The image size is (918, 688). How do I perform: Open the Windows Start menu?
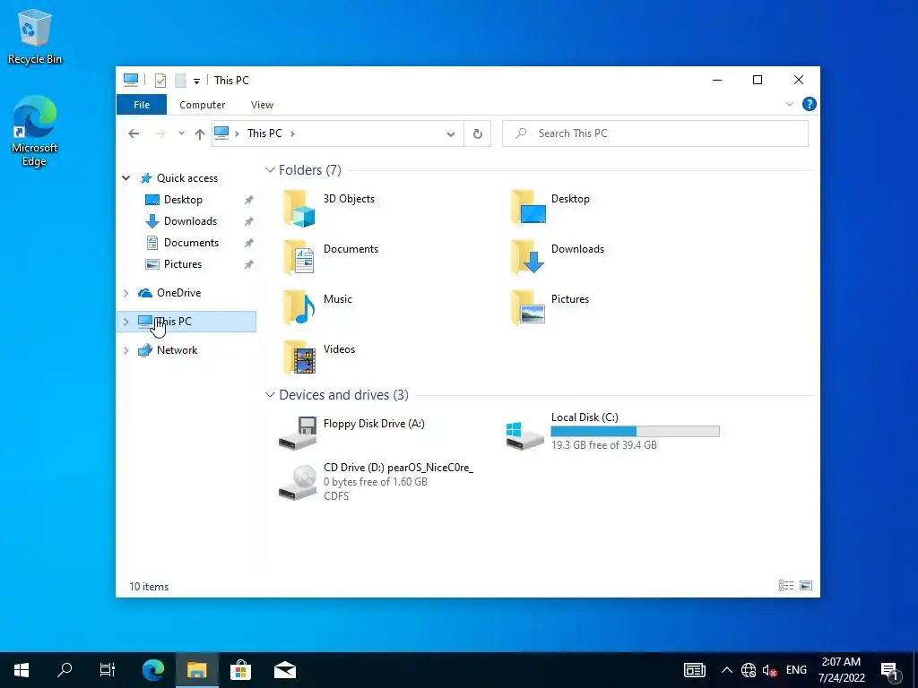tap(22, 670)
